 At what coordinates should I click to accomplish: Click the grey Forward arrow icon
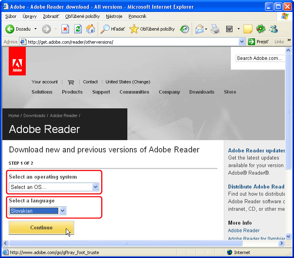(46, 29)
